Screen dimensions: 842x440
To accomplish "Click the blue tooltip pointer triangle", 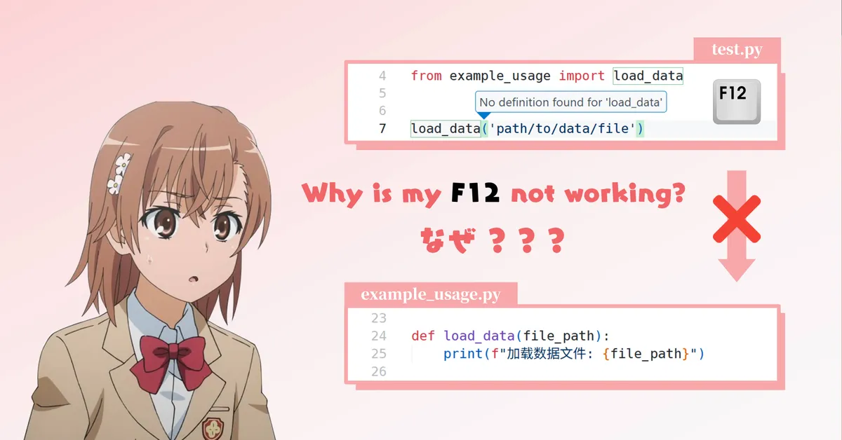I will point(483,116).
